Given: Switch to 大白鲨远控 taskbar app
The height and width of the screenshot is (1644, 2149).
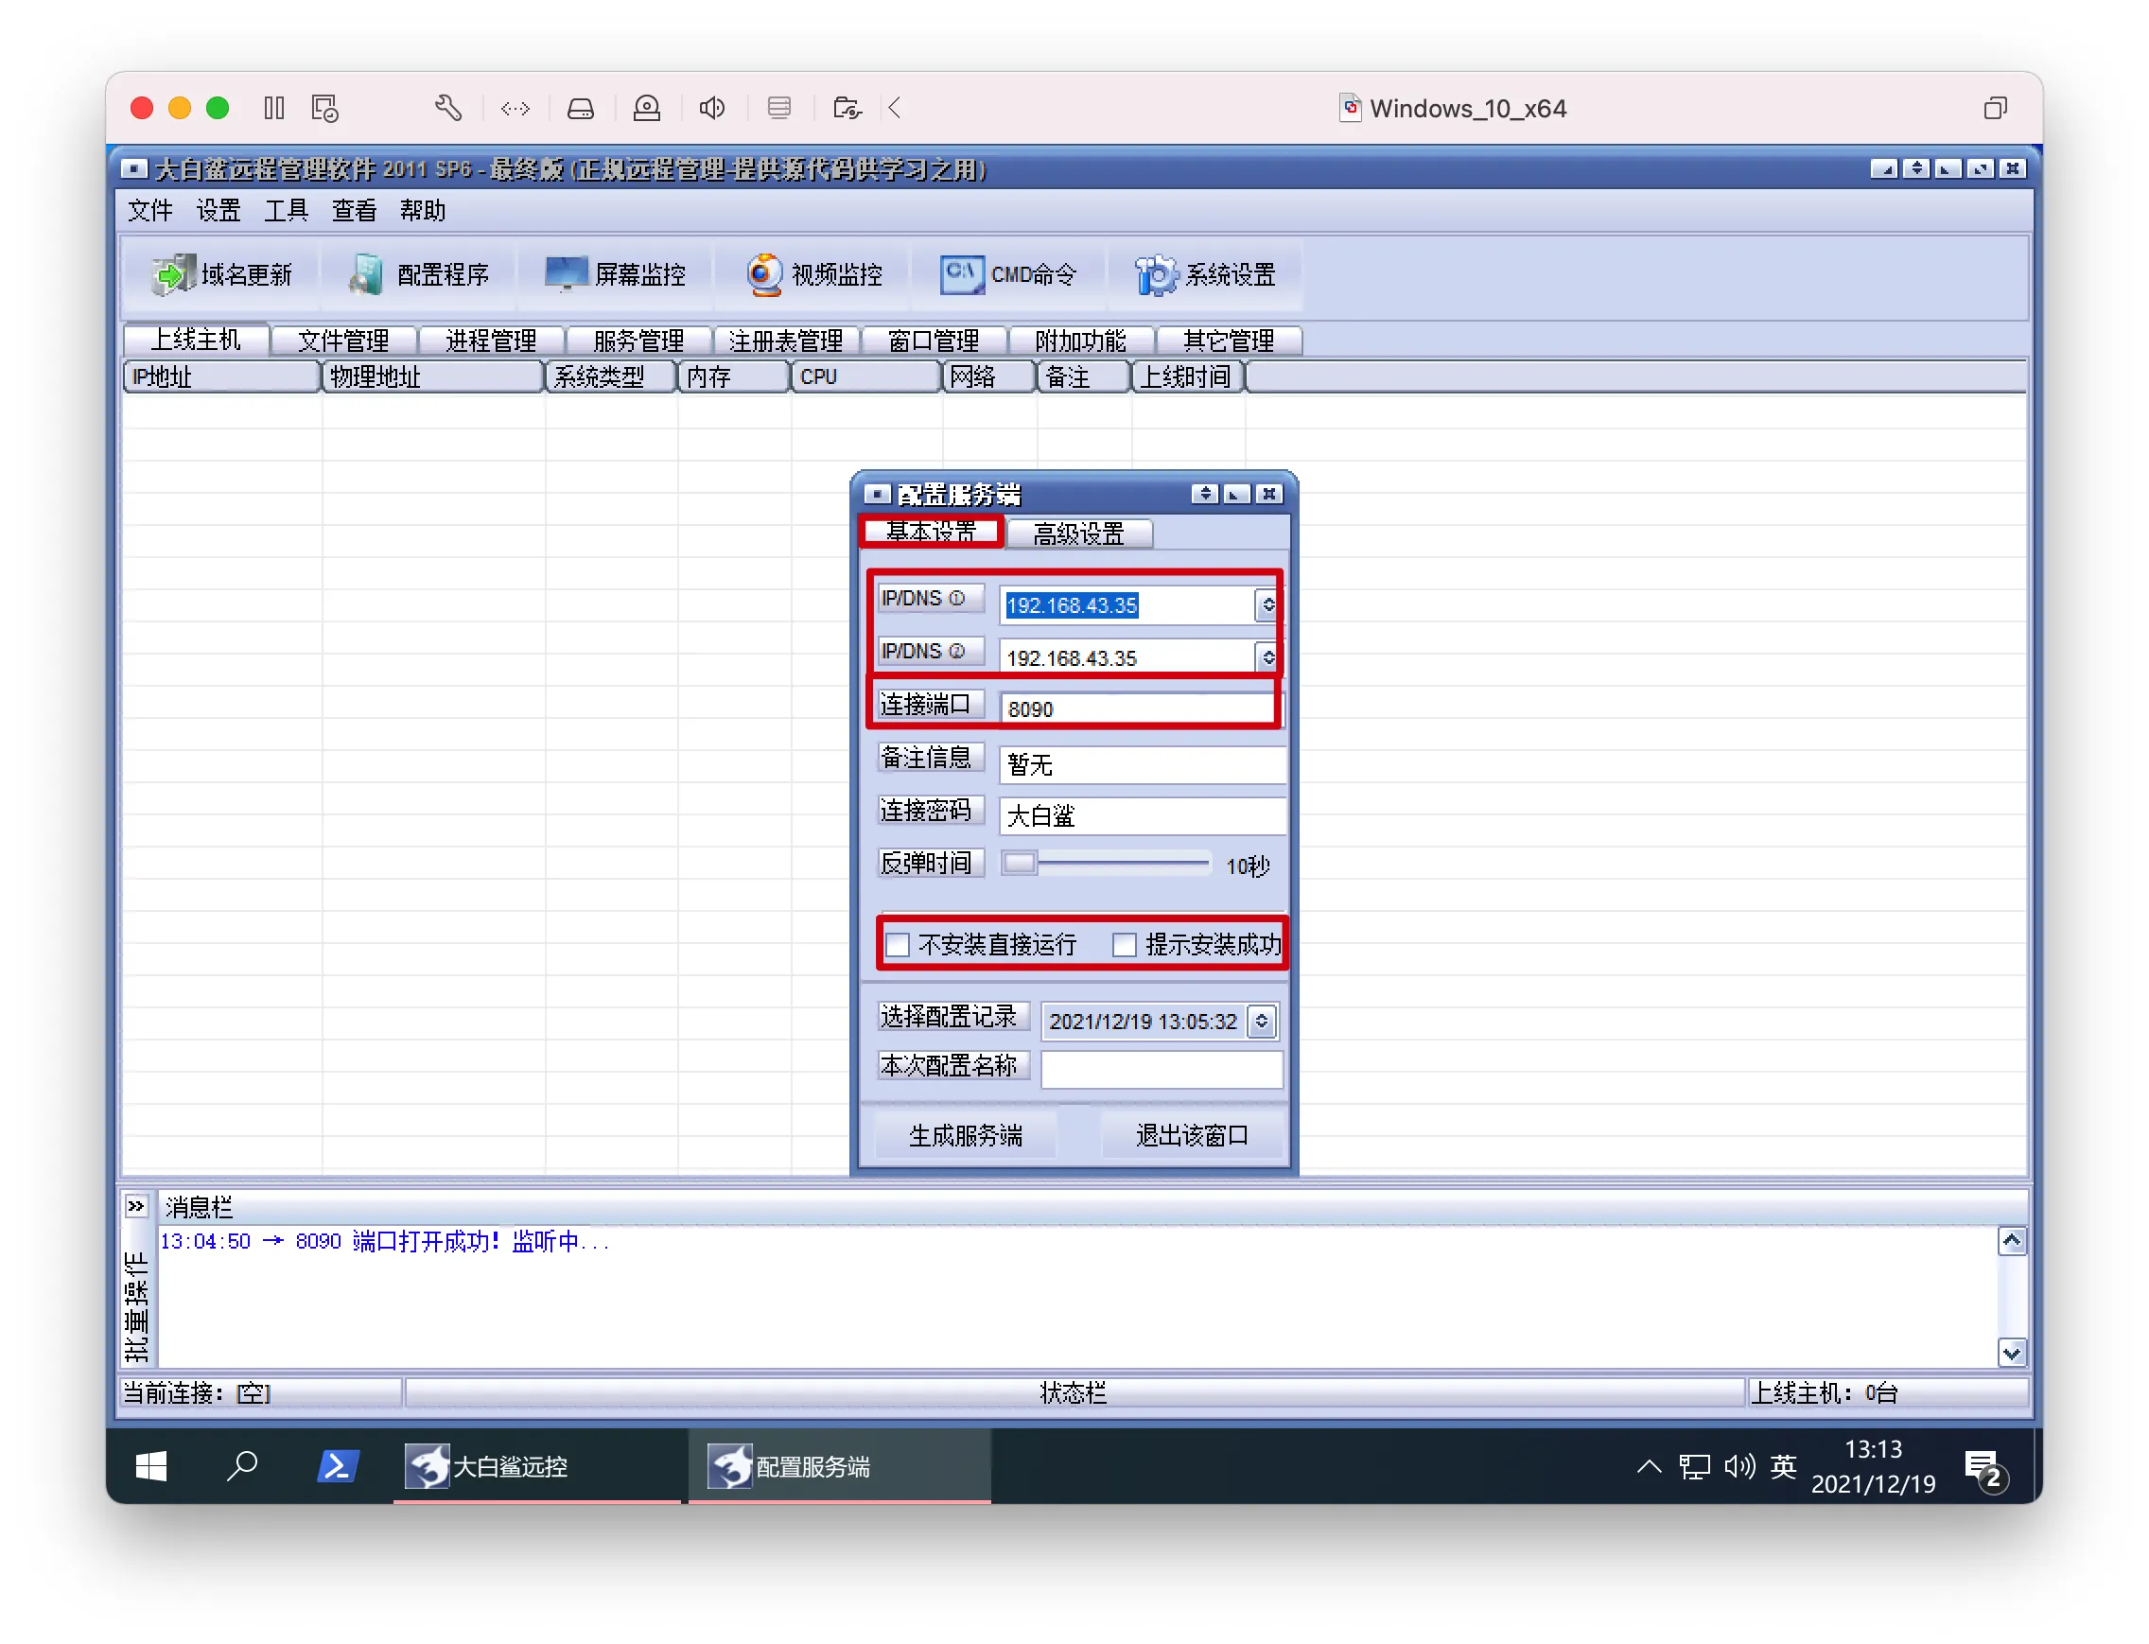Looking at the screenshot, I should [537, 1466].
